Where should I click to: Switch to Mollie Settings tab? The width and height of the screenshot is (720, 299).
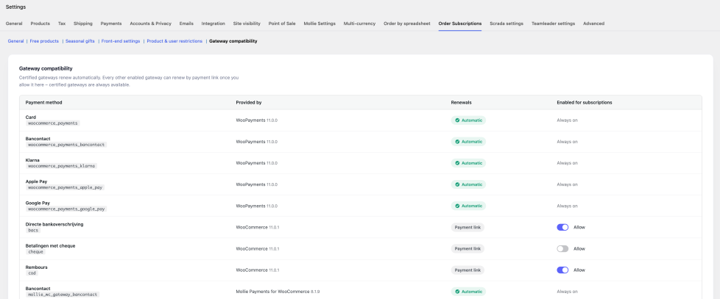[x=320, y=24]
